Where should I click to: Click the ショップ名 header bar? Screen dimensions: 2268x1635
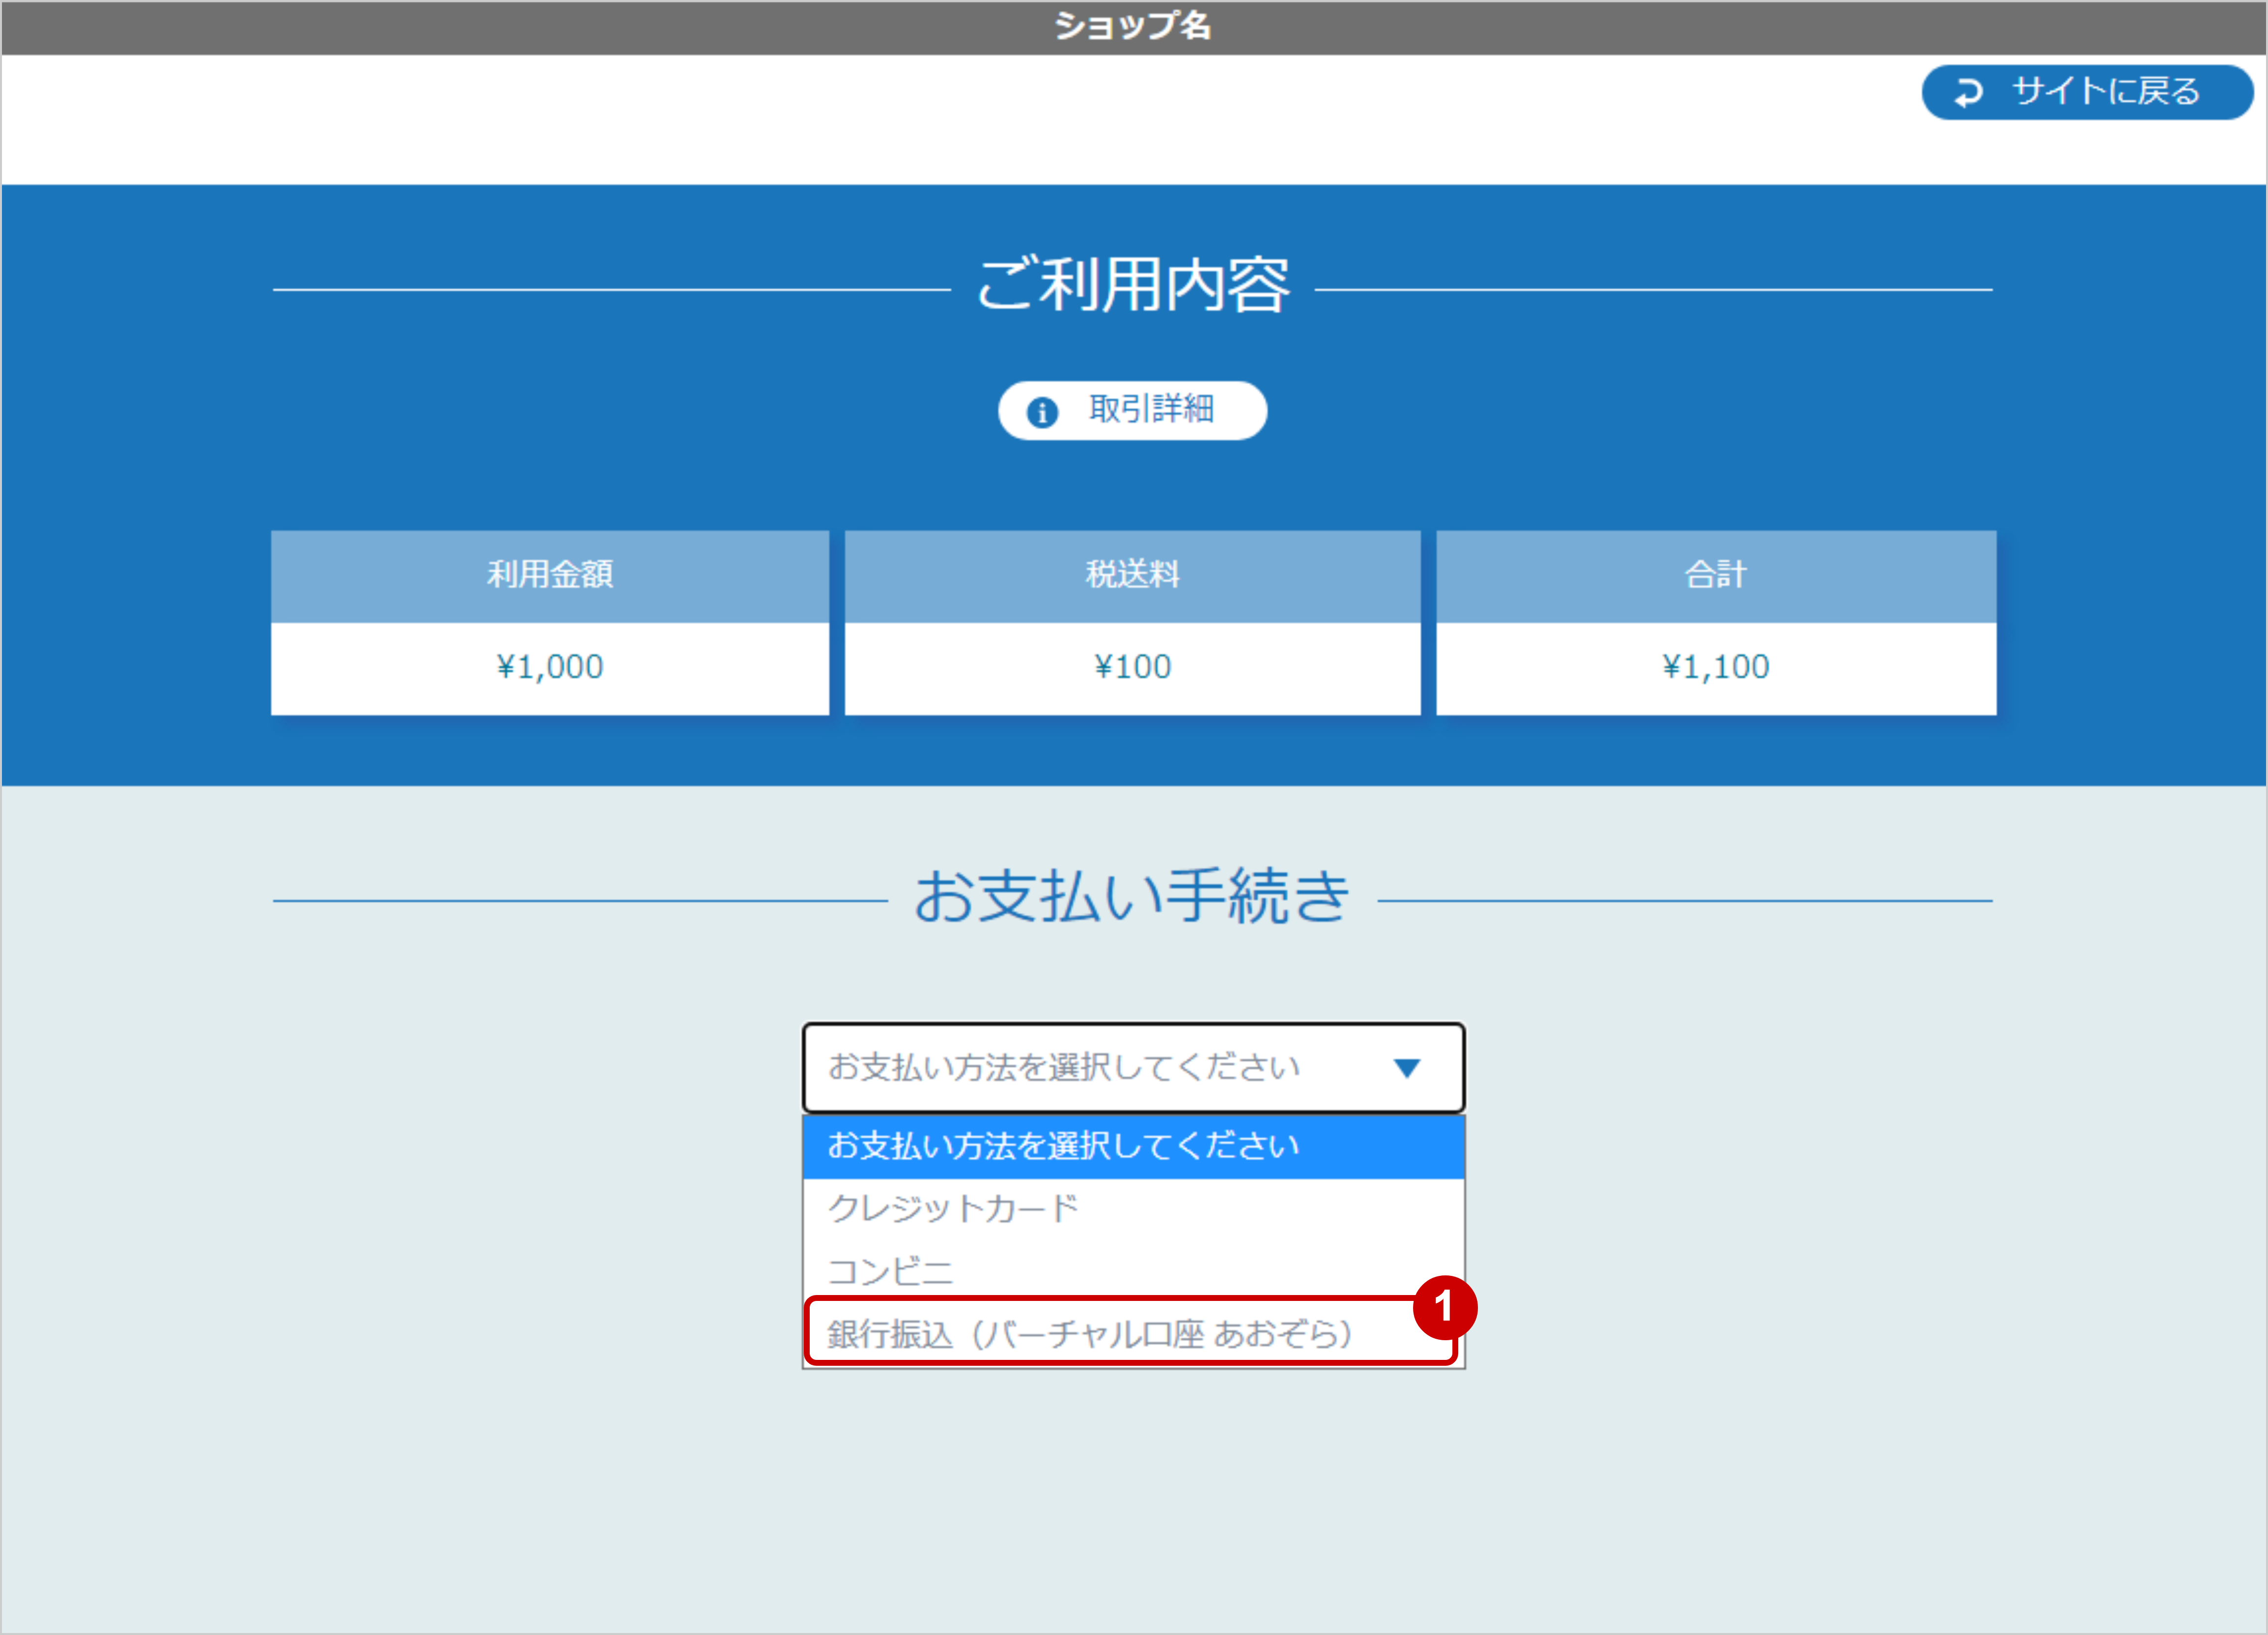coord(1132,27)
